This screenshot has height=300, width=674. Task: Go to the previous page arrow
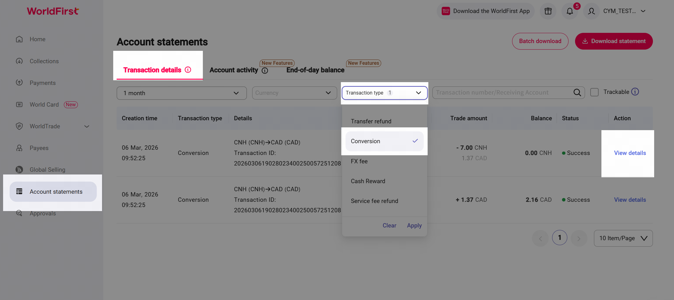(x=540, y=238)
